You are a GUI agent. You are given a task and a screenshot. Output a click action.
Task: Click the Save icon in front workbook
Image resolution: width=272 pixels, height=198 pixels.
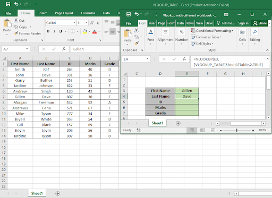[129, 14]
